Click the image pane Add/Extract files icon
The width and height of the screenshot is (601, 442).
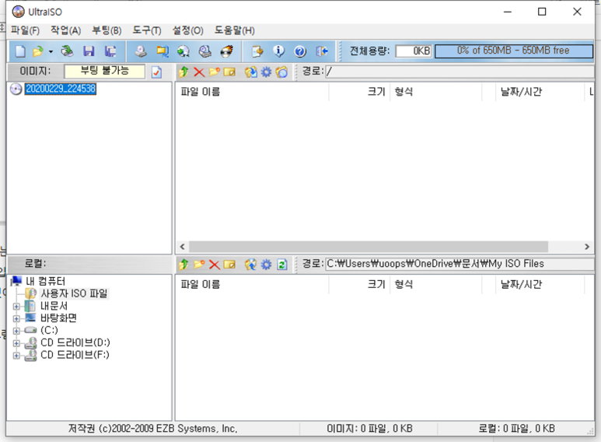(251, 72)
